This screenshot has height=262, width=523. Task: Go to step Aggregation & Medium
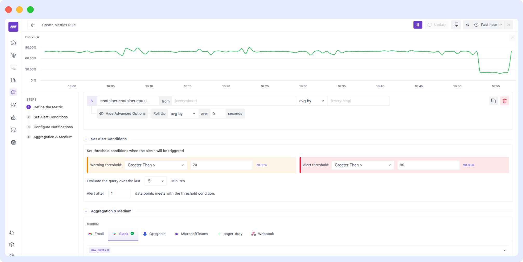(x=53, y=137)
